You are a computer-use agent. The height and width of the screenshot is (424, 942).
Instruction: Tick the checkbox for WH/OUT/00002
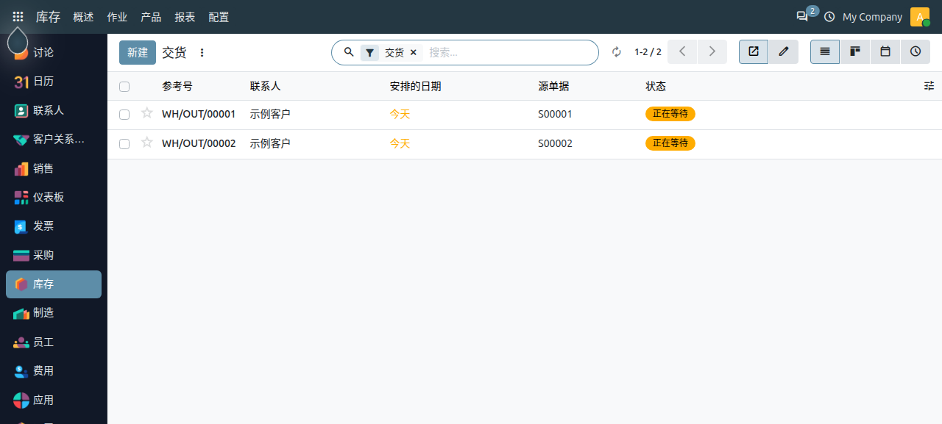[x=124, y=143]
